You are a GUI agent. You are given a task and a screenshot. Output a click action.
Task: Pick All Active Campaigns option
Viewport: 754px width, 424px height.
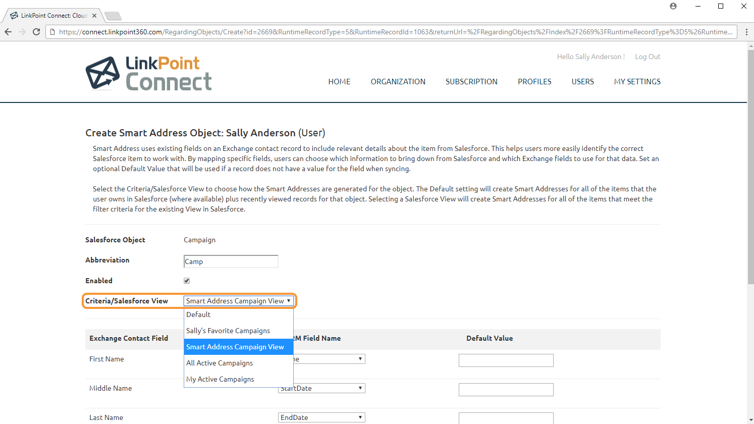coord(239,363)
